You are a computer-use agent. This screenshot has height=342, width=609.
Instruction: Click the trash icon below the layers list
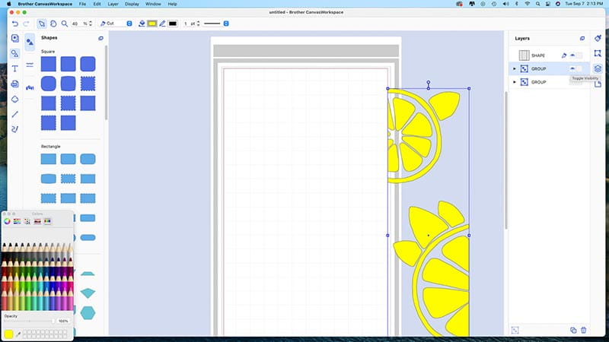click(x=584, y=330)
